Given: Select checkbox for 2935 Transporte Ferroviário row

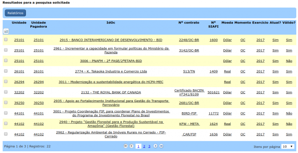Looking at the screenshot, I should pos(6,102).
